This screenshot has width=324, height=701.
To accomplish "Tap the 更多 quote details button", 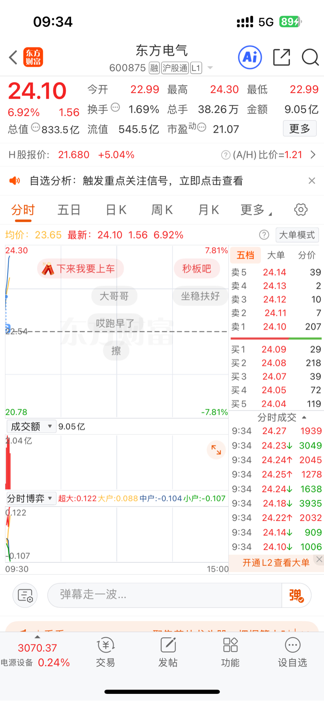I will tap(300, 129).
